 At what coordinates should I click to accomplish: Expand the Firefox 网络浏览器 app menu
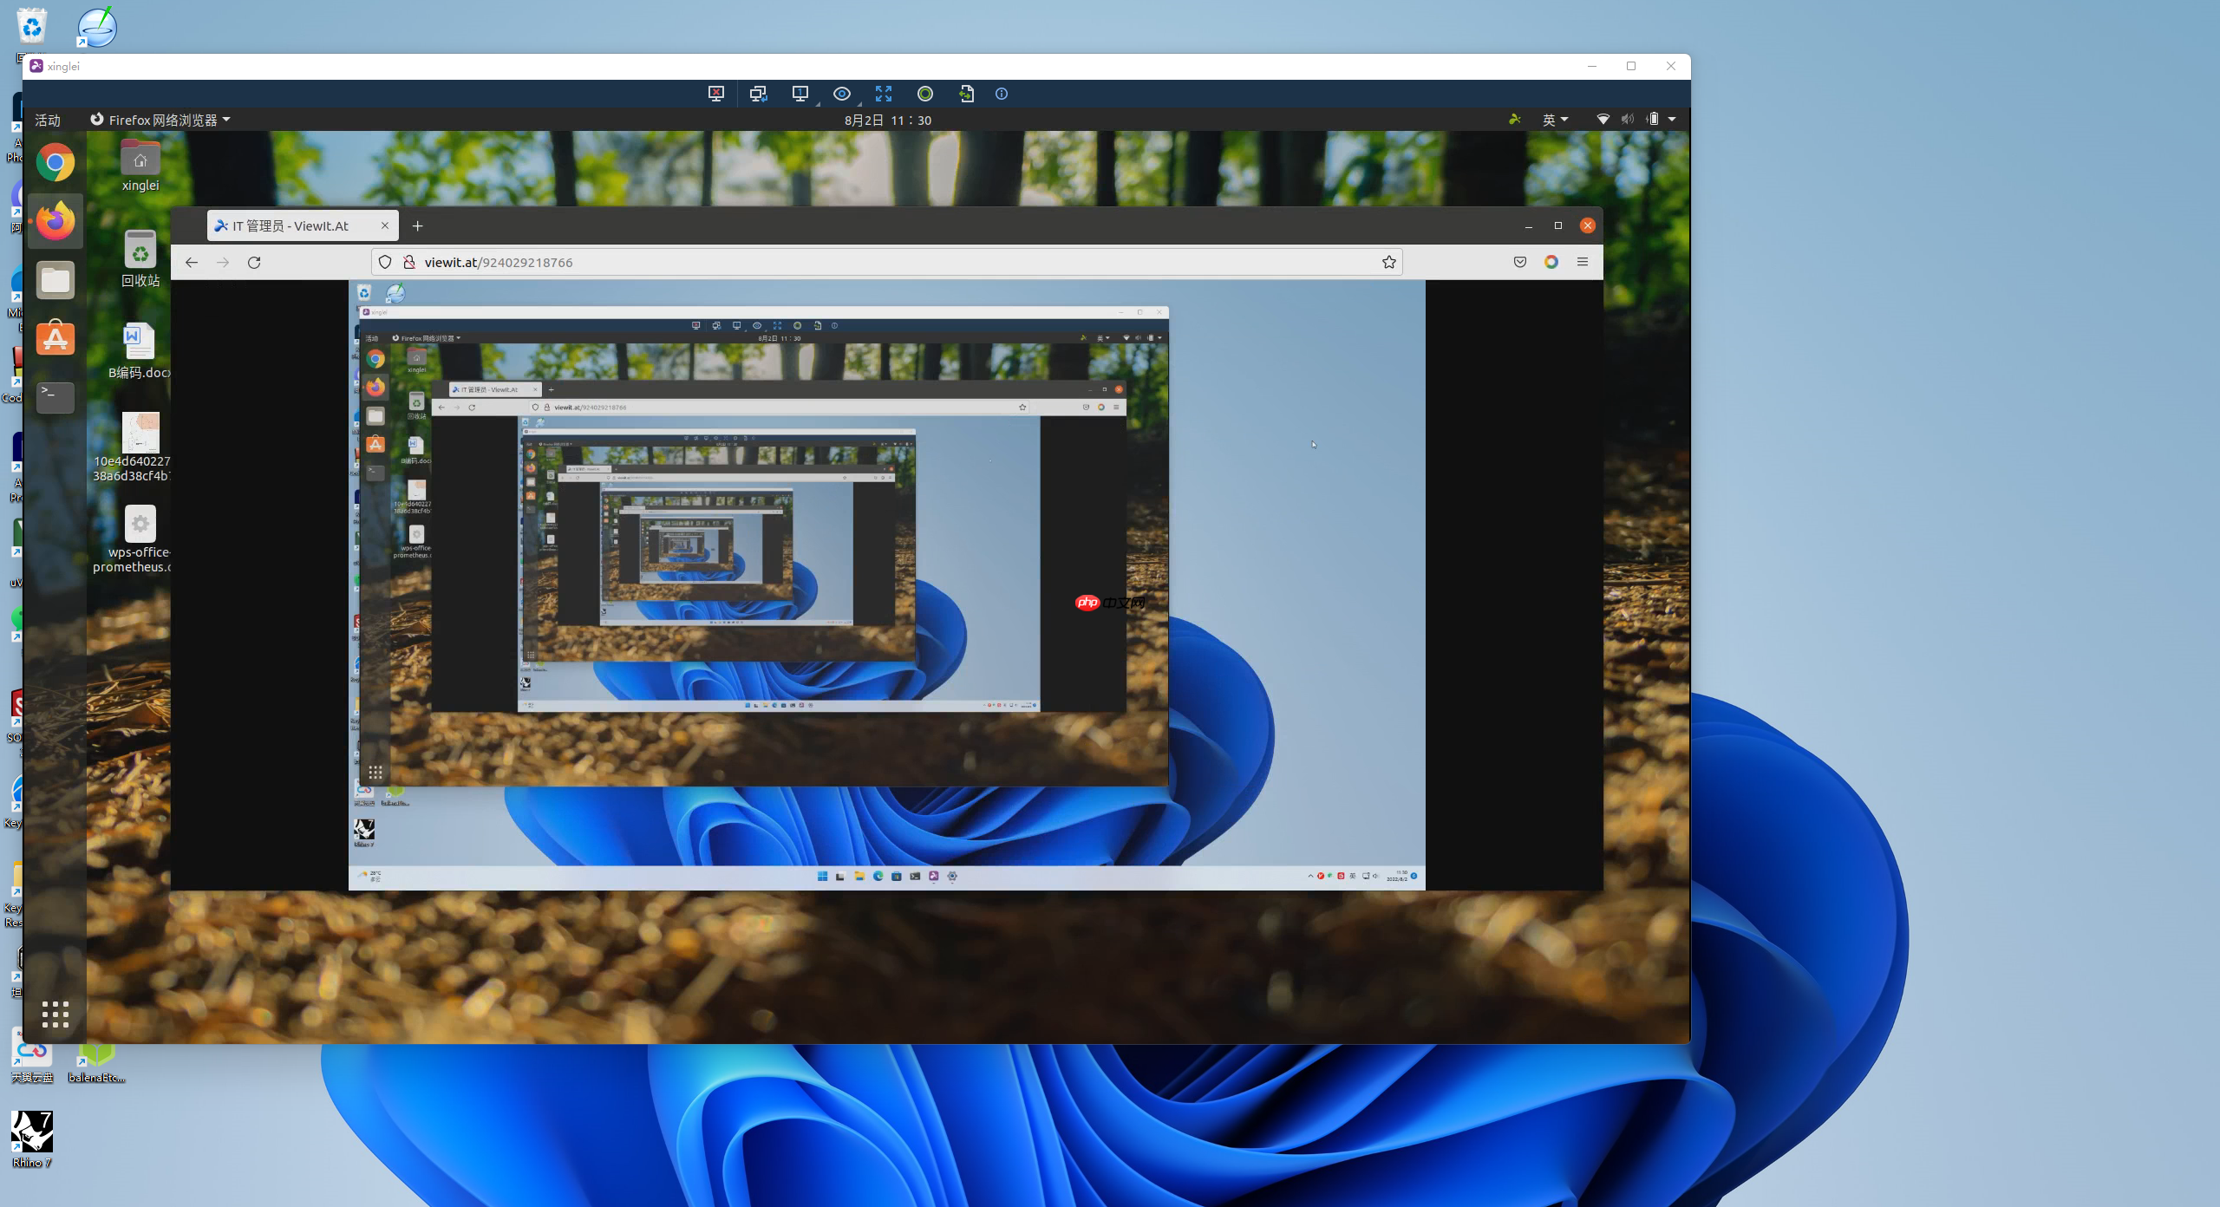(161, 120)
